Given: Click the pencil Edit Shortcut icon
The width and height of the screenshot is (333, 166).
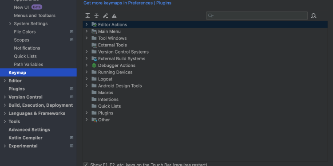Looking at the screenshot, I should pos(105,15).
